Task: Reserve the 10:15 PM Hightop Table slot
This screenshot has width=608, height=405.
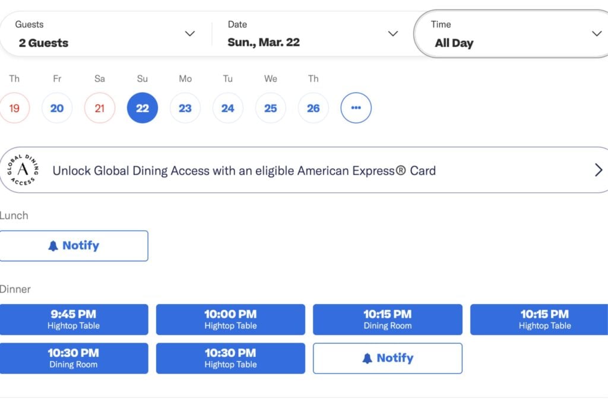Action: (544, 319)
